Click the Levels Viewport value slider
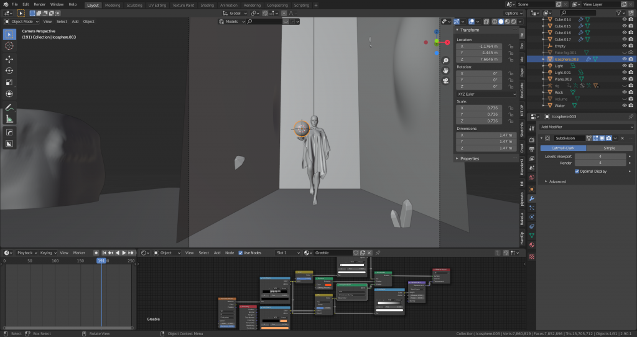 coord(600,156)
